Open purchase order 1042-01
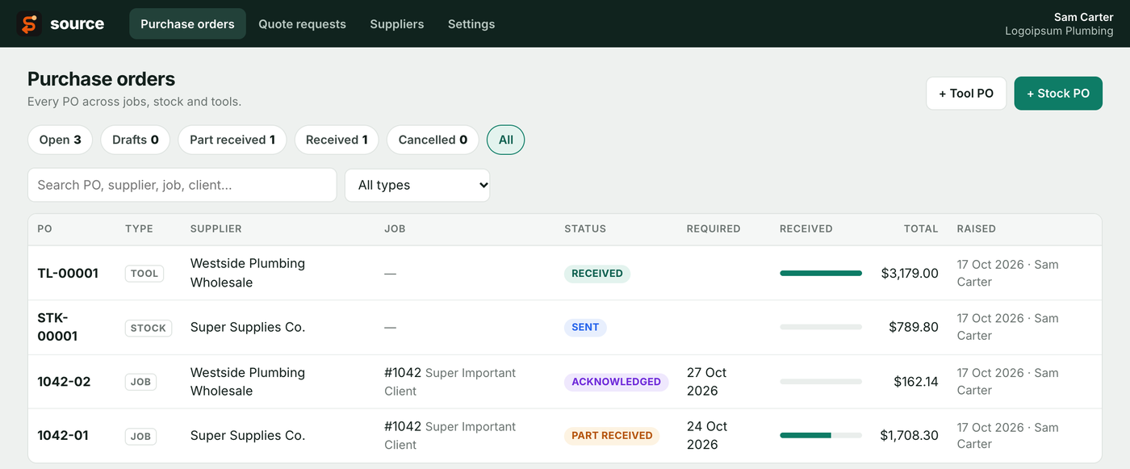Image resolution: width=1130 pixels, height=469 pixels. [63, 435]
